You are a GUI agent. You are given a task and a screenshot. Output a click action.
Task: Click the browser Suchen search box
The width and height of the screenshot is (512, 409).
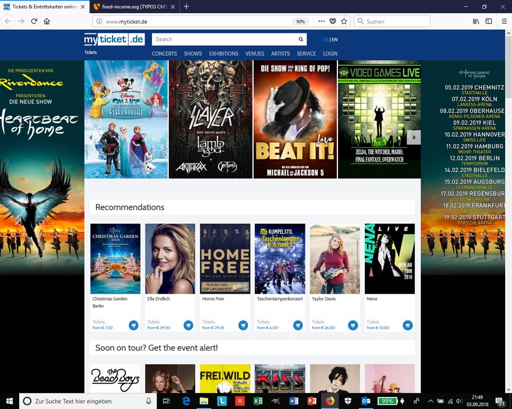tap(392, 22)
